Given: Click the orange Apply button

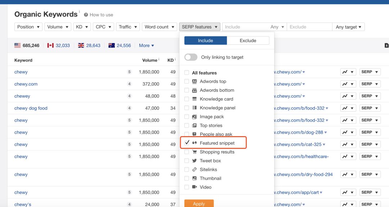Looking at the screenshot, I should coord(199,203).
